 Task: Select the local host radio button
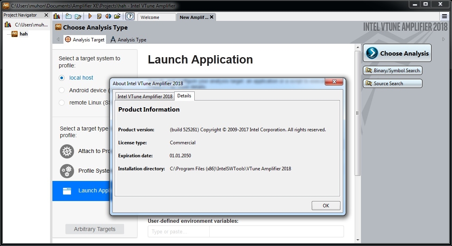point(62,78)
